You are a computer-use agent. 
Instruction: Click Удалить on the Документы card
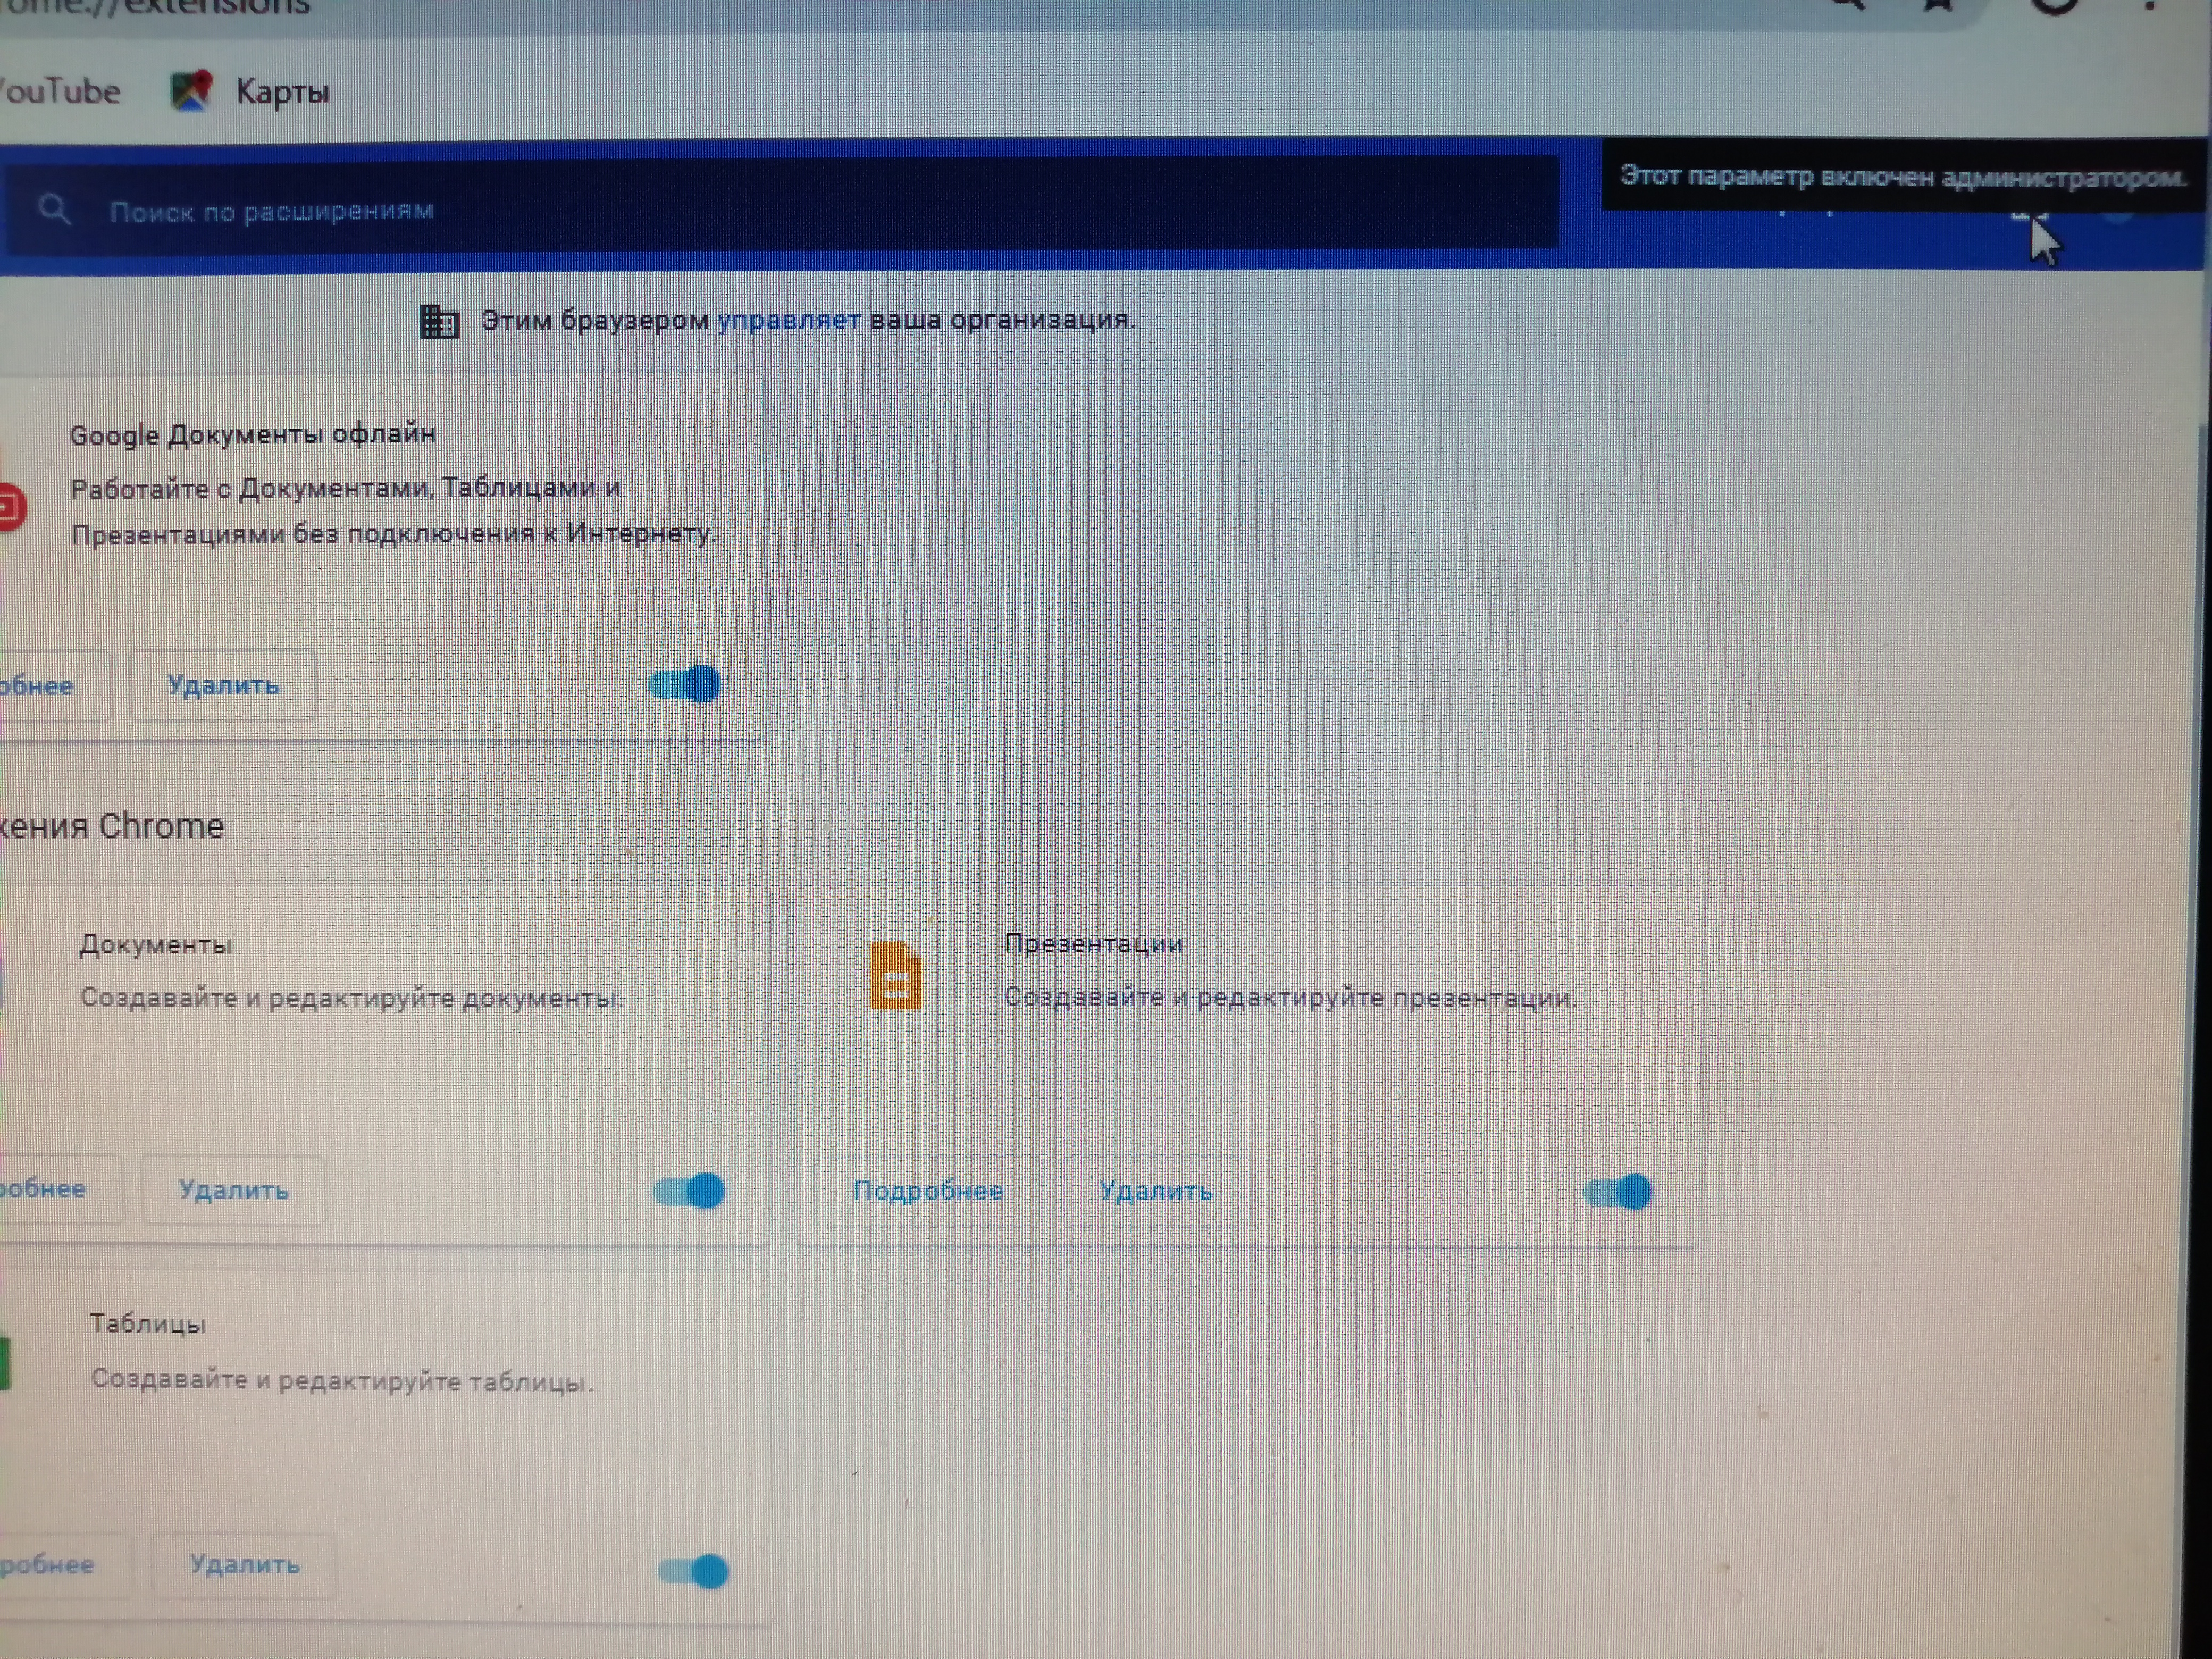(x=234, y=1190)
